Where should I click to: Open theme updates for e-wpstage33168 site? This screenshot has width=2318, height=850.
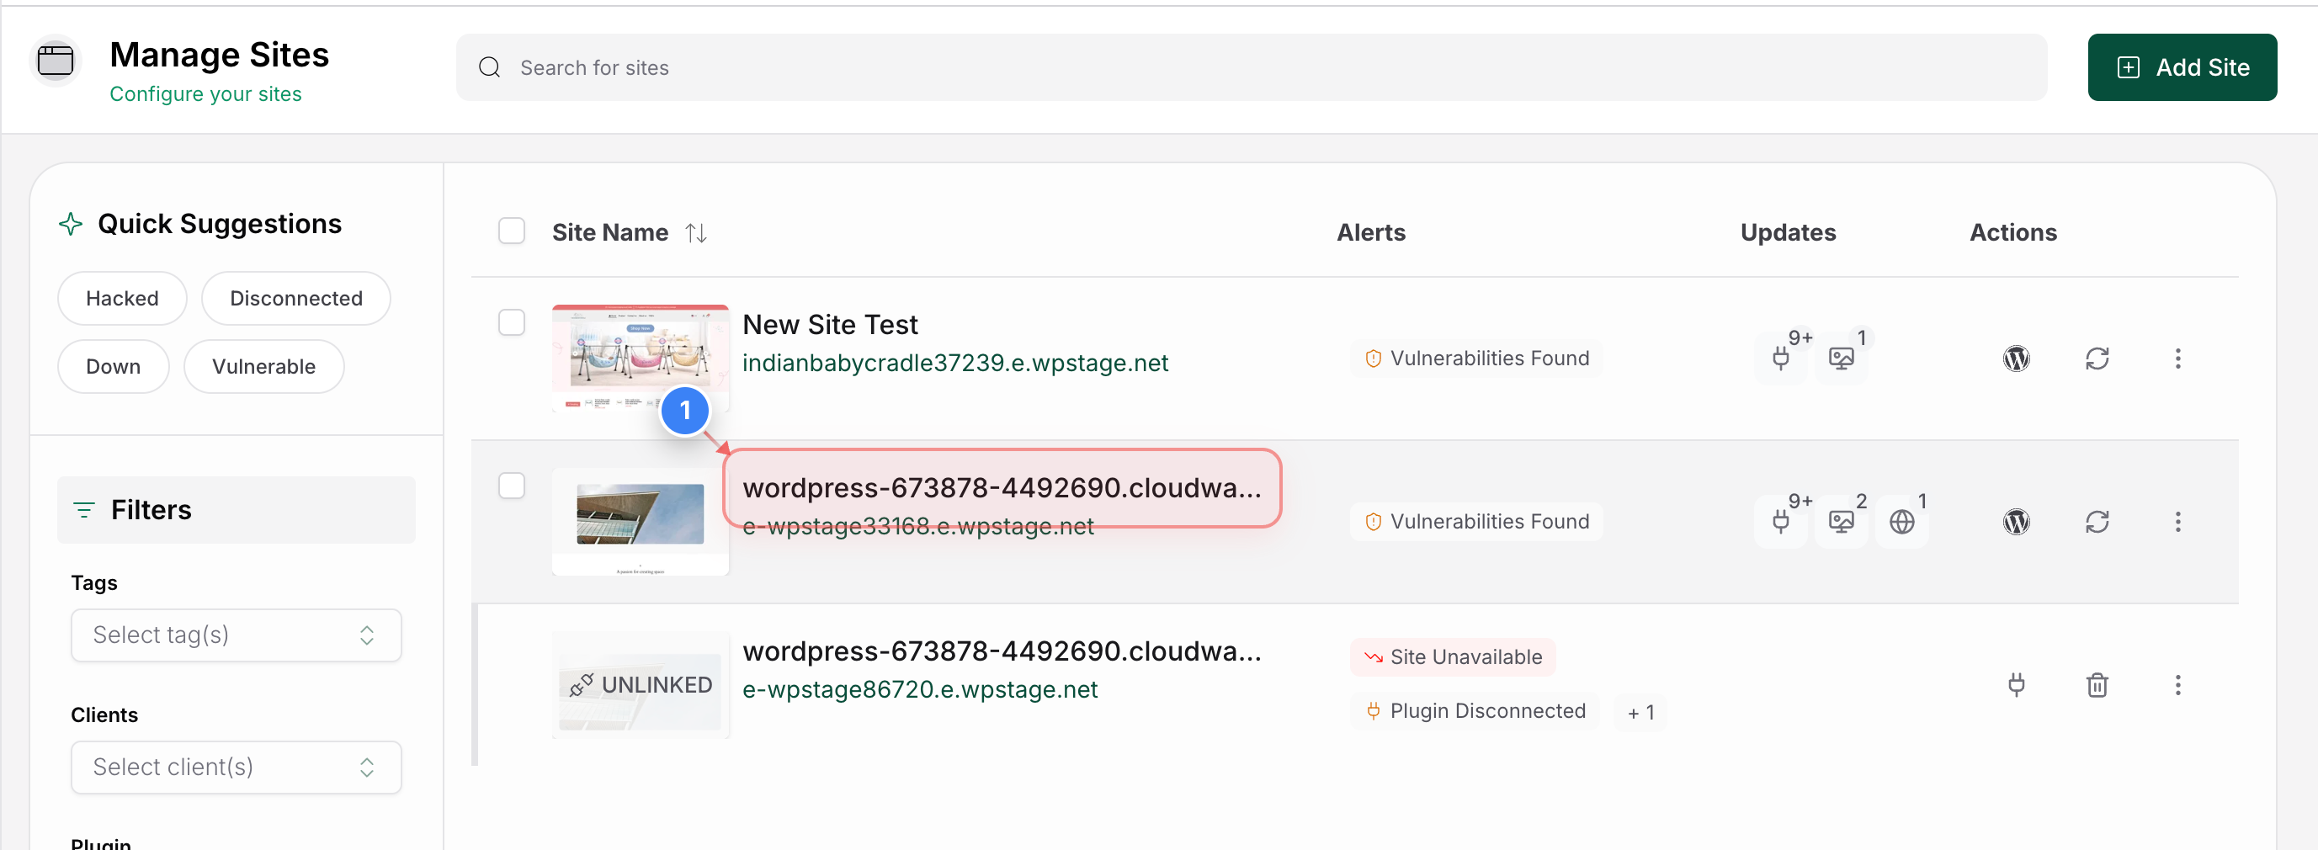tap(1841, 522)
